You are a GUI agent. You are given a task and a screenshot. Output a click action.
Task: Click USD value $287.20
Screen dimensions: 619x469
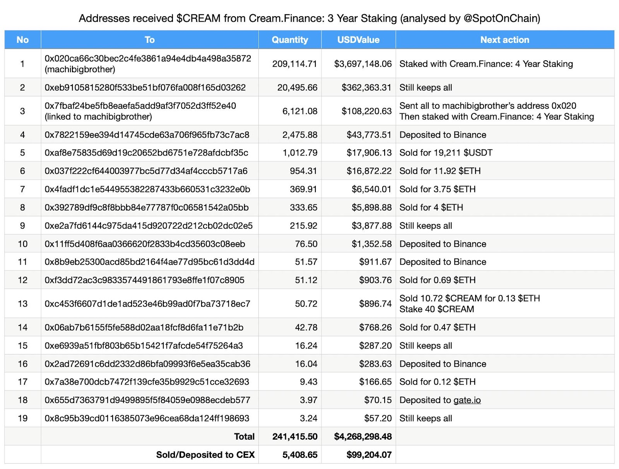tap(375, 346)
